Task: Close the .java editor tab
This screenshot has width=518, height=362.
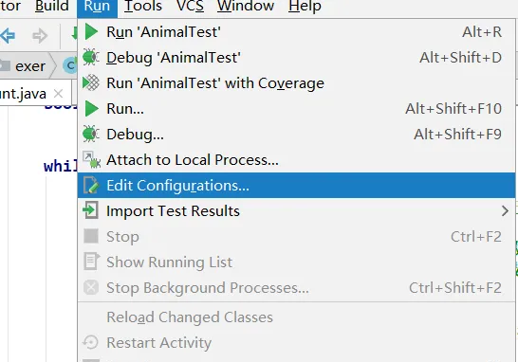Action: (x=58, y=94)
